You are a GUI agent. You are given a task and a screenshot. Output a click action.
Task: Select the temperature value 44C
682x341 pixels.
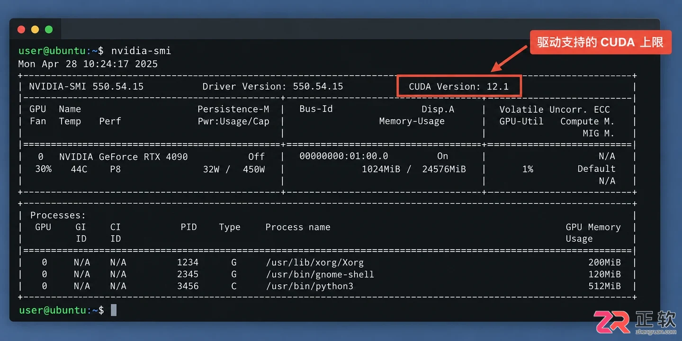[79, 169]
